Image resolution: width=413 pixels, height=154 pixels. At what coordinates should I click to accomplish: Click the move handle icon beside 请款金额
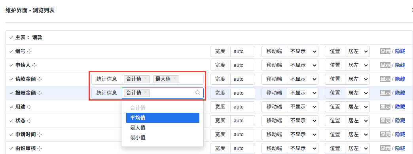[40, 79]
